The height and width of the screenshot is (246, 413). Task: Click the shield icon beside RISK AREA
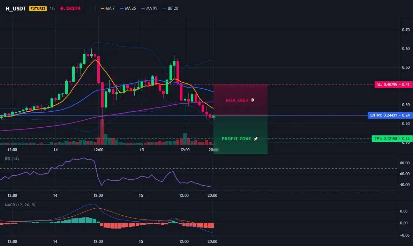[x=252, y=100]
